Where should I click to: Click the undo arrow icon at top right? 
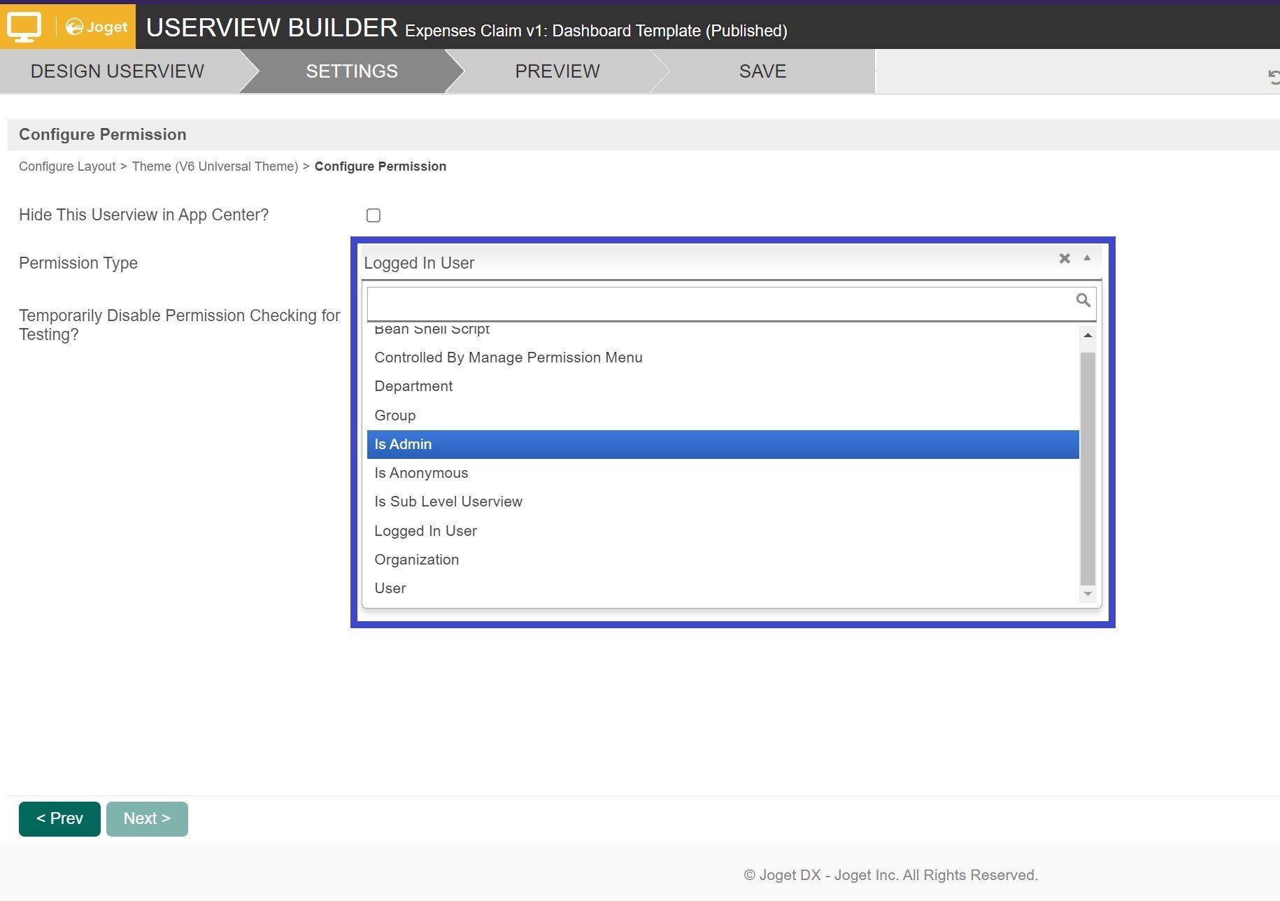coord(1273,77)
